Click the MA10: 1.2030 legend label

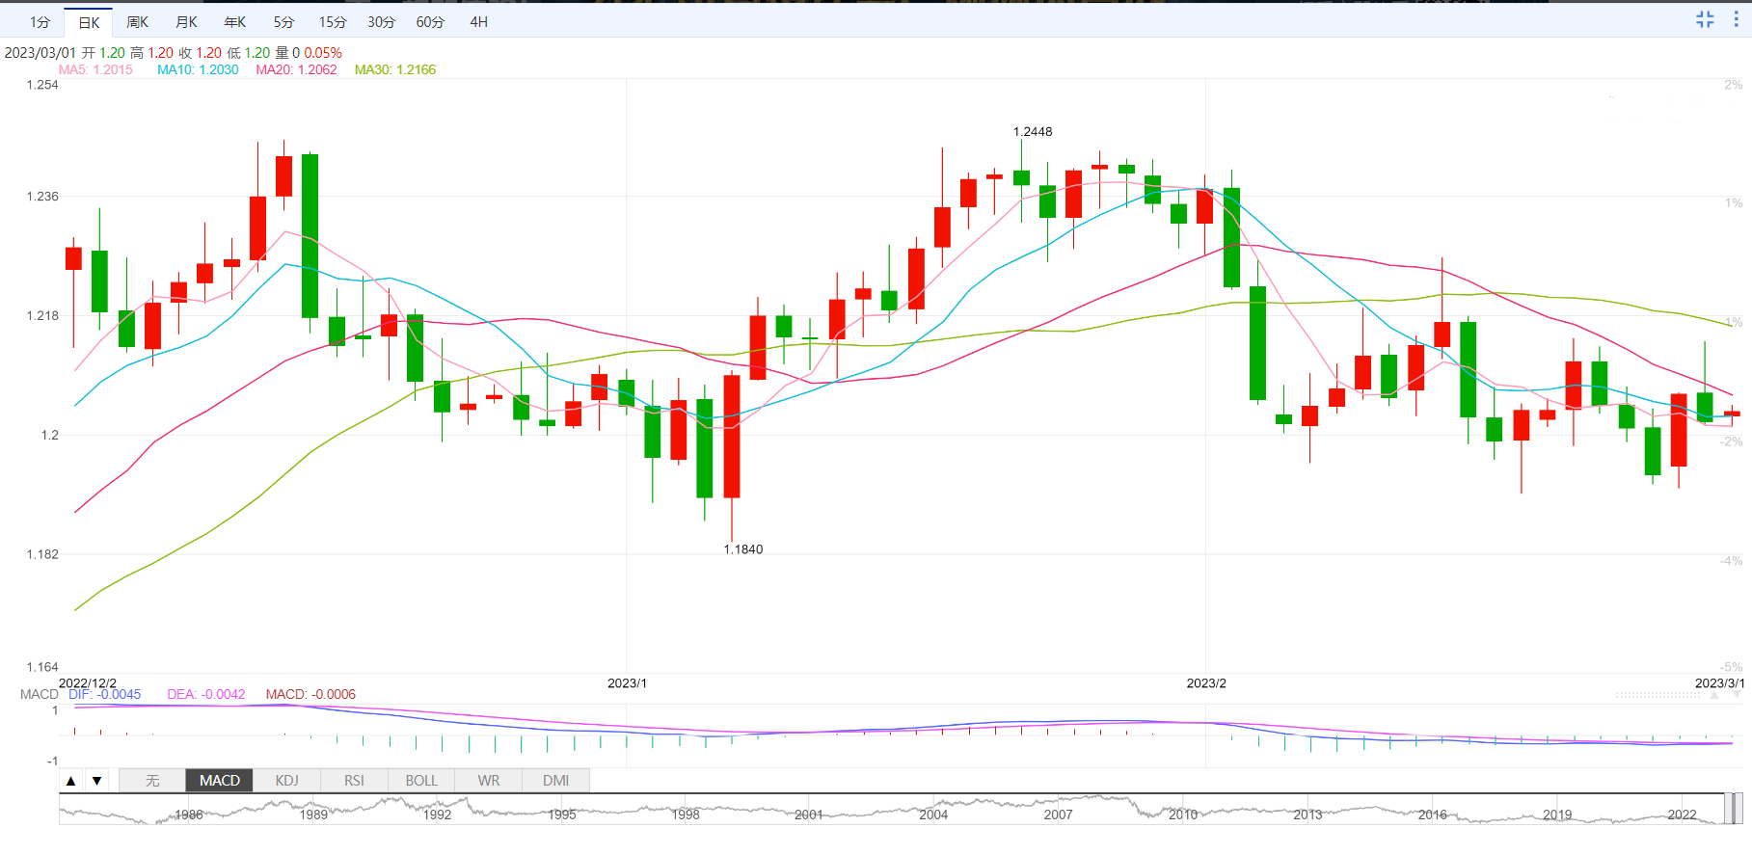pyautogui.click(x=198, y=69)
